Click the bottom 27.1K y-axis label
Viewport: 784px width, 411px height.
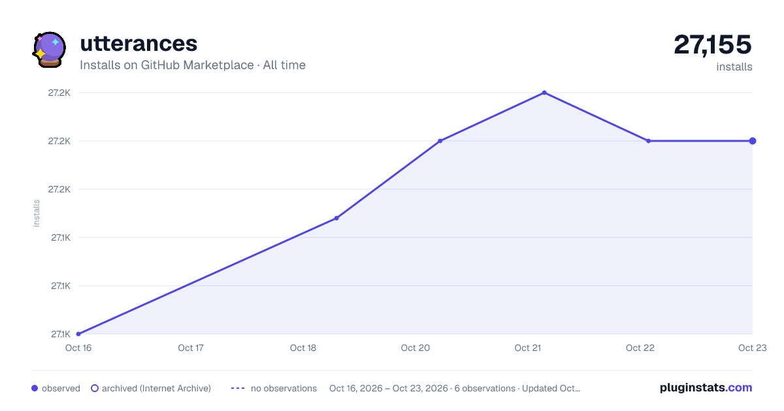61,334
